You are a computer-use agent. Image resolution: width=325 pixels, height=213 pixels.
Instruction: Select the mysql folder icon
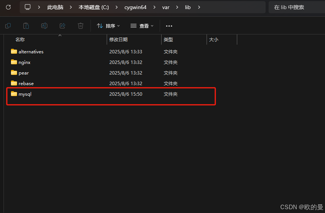(14, 94)
